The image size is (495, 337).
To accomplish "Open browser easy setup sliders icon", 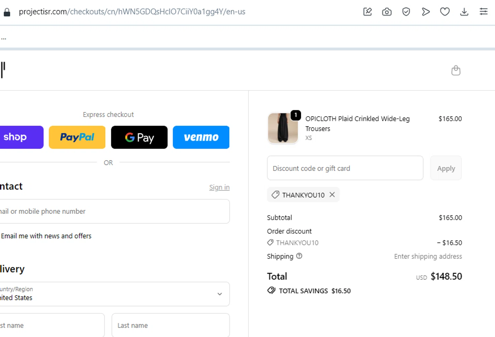I will pos(483,12).
